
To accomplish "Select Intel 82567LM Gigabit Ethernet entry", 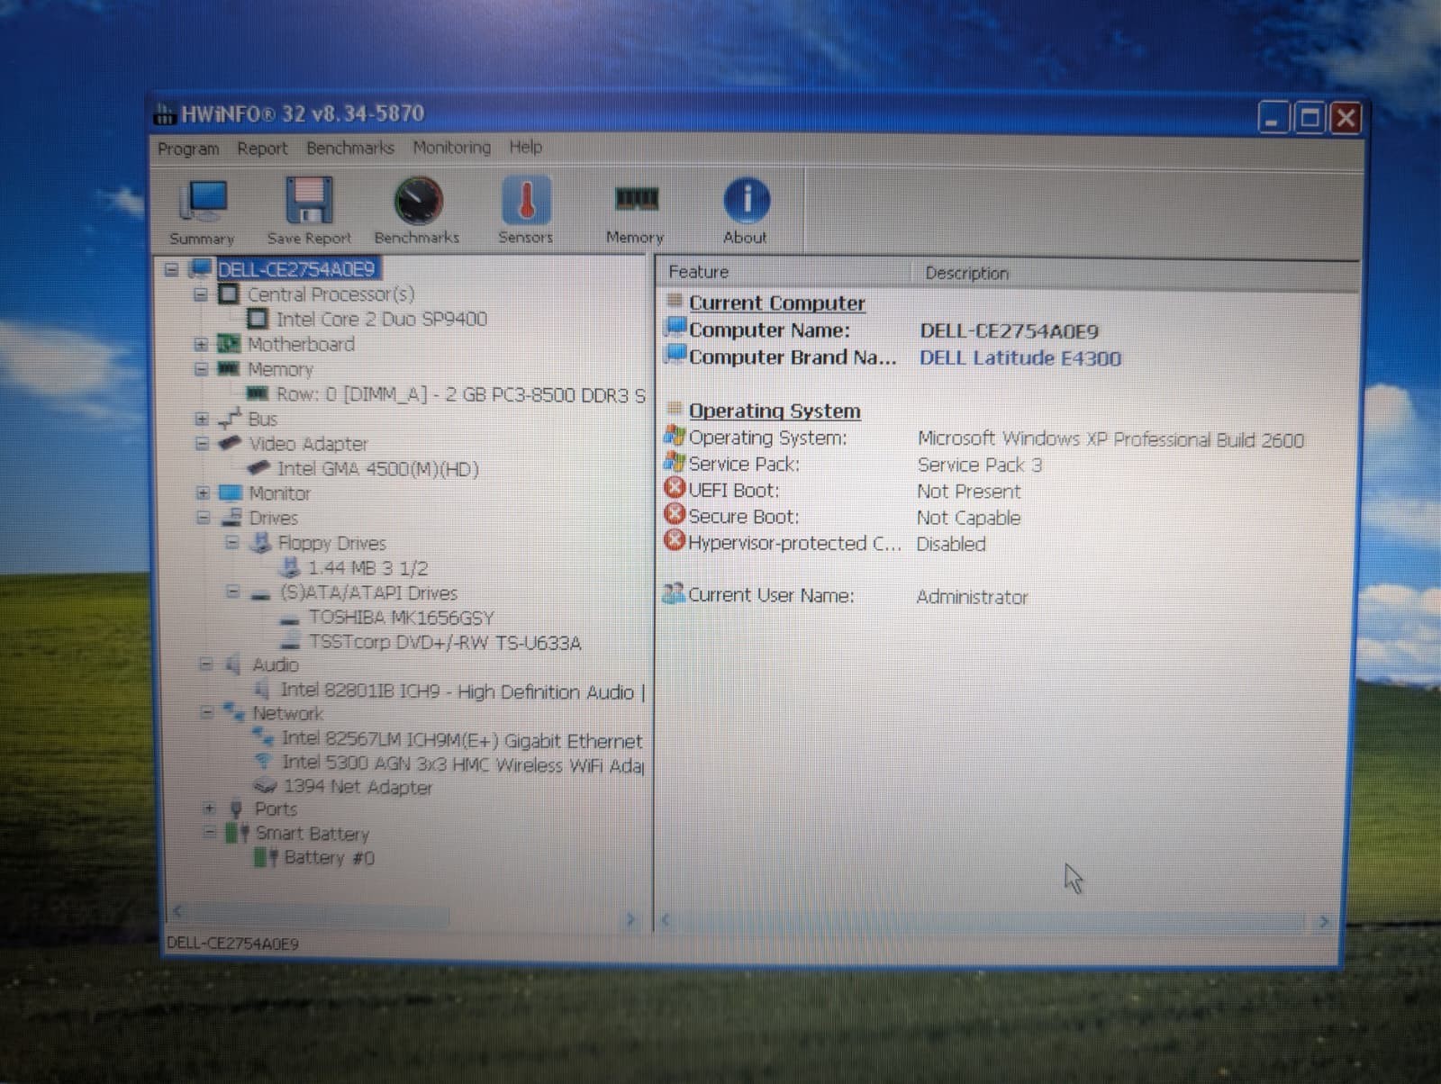I will pos(462,739).
